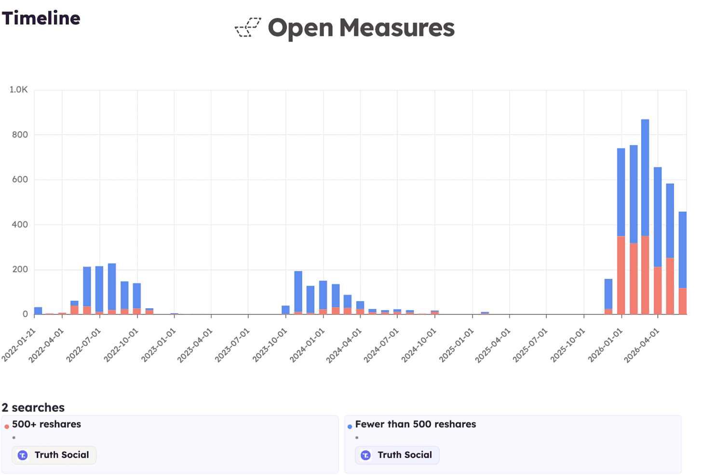
Task: Click the last bar at chart's right edge
Action: [x=683, y=263]
